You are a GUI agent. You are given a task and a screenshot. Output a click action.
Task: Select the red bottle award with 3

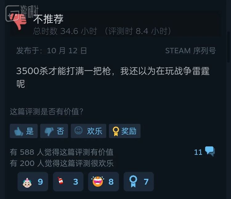pos(68,182)
